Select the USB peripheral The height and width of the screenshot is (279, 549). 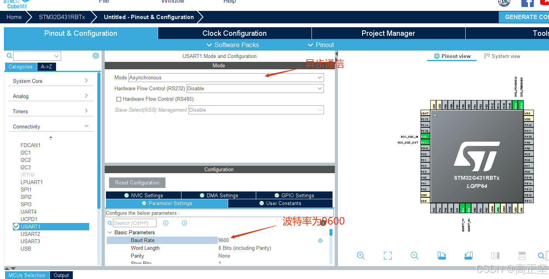(26, 249)
